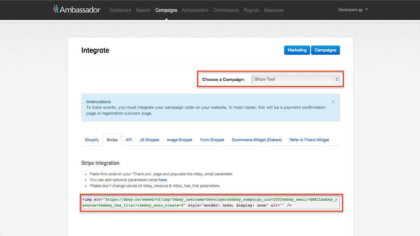Click the Instructions title in the alert
This screenshot has width=420, height=236.
click(98, 102)
